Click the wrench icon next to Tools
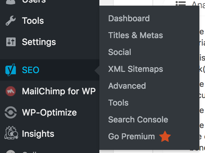 click(11, 21)
